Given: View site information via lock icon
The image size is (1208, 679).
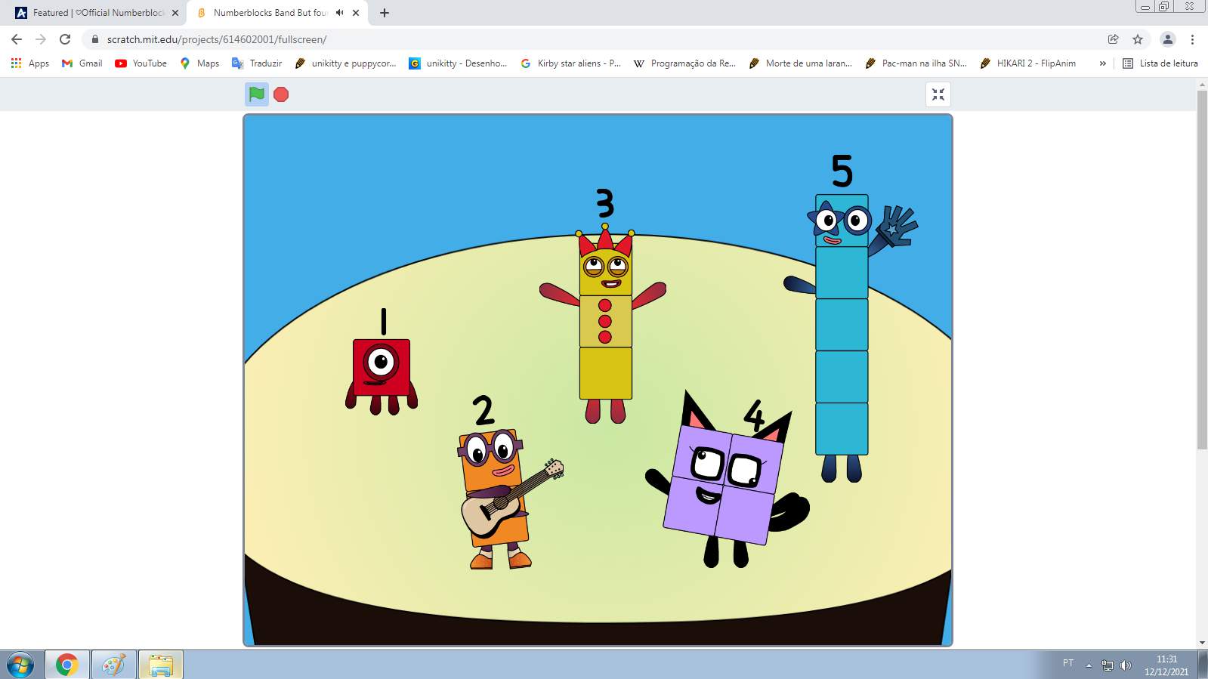Looking at the screenshot, I should point(94,39).
